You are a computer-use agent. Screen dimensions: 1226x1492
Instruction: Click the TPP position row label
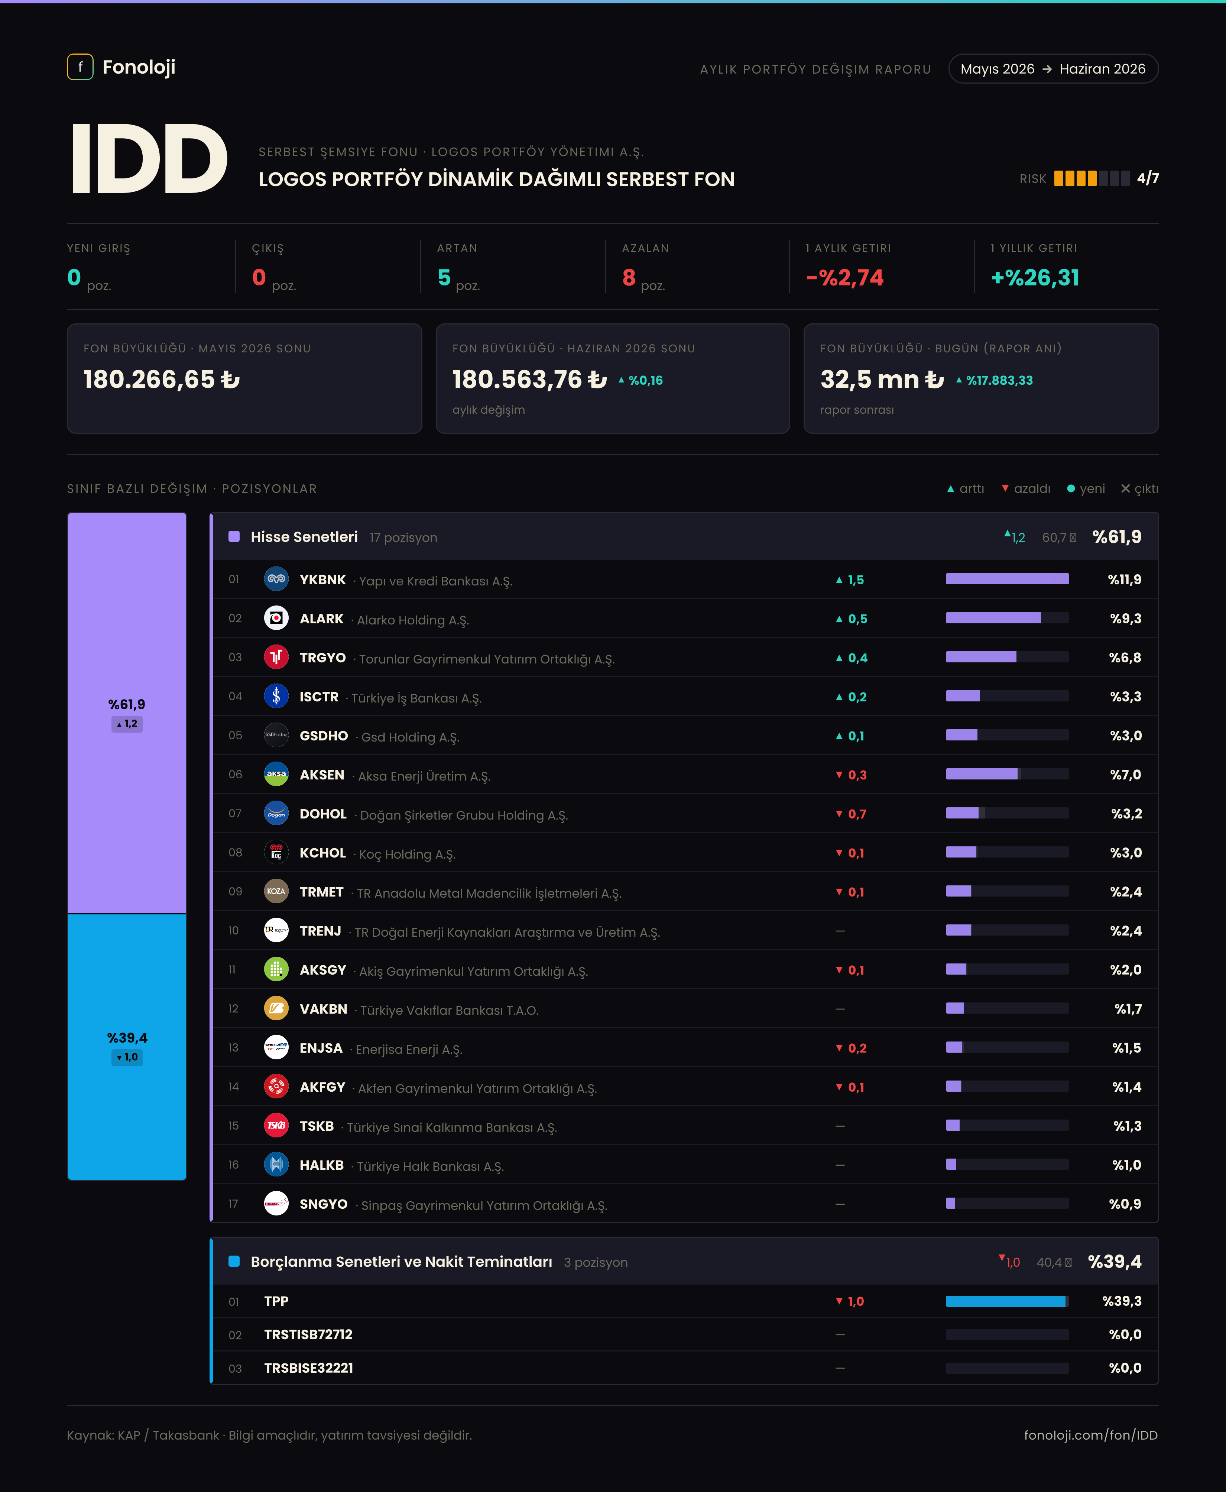click(x=276, y=1301)
